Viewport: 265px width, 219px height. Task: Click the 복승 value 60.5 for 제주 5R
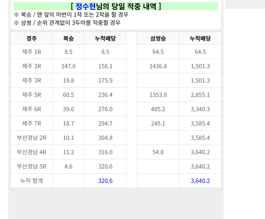point(68,95)
